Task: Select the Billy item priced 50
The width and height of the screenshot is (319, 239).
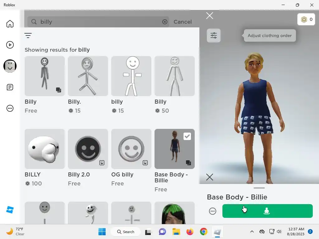Action: click(174, 76)
